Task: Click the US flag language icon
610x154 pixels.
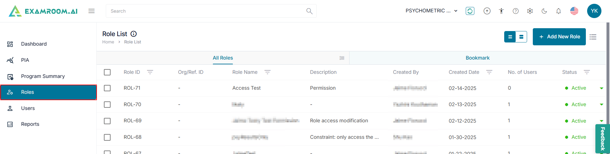Action: coord(574,11)
